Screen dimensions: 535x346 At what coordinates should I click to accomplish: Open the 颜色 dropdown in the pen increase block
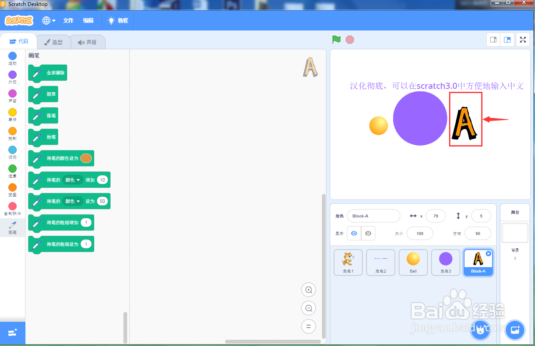tap(73, 179)
